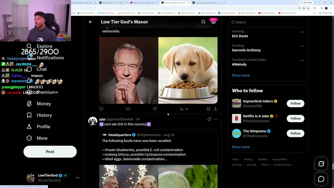
Task: Go to Explore in the sidebar
Action: click(x=39, y=46)
